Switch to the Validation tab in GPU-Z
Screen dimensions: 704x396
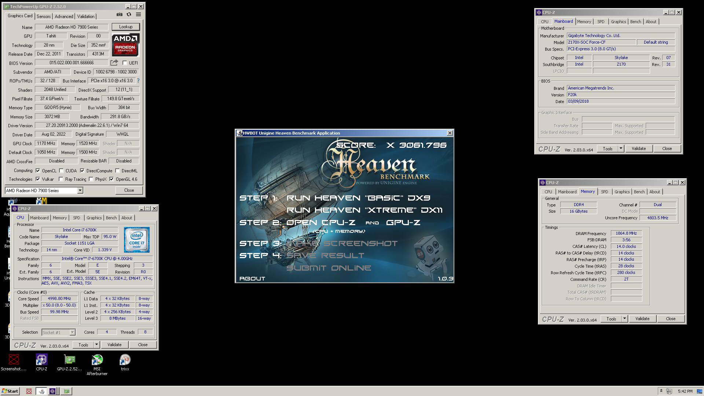click(x=86, y=16)
